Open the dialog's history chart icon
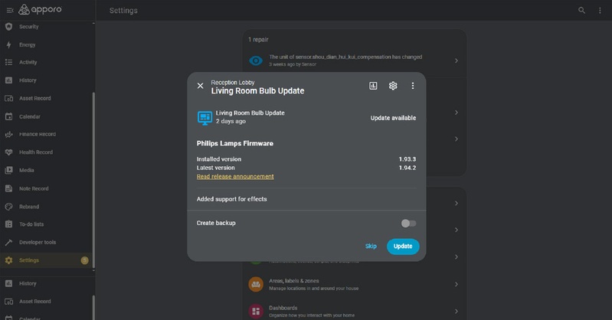This screenshot has width=612, height=320. pos(373,86)
